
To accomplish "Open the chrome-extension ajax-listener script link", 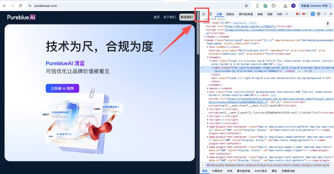I will point(279,30).
